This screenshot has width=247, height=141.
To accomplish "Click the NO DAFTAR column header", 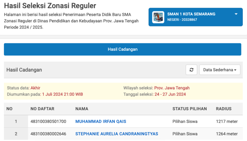I will click(41, 109).
